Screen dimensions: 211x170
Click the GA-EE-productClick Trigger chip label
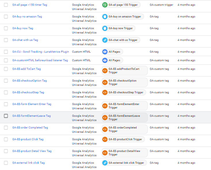coord(125,139)
